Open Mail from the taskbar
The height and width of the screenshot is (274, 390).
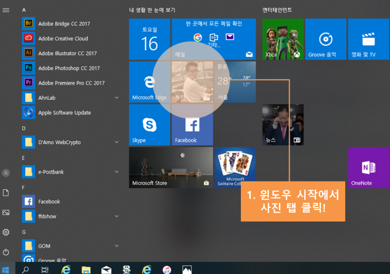106,270
